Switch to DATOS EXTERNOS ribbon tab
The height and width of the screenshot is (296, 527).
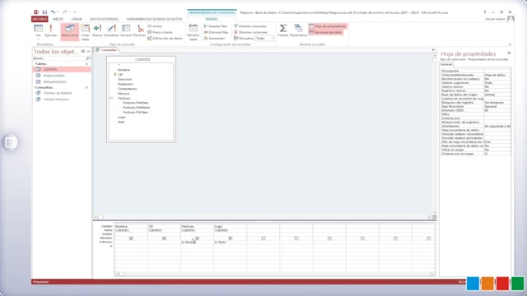pos(105,19)
